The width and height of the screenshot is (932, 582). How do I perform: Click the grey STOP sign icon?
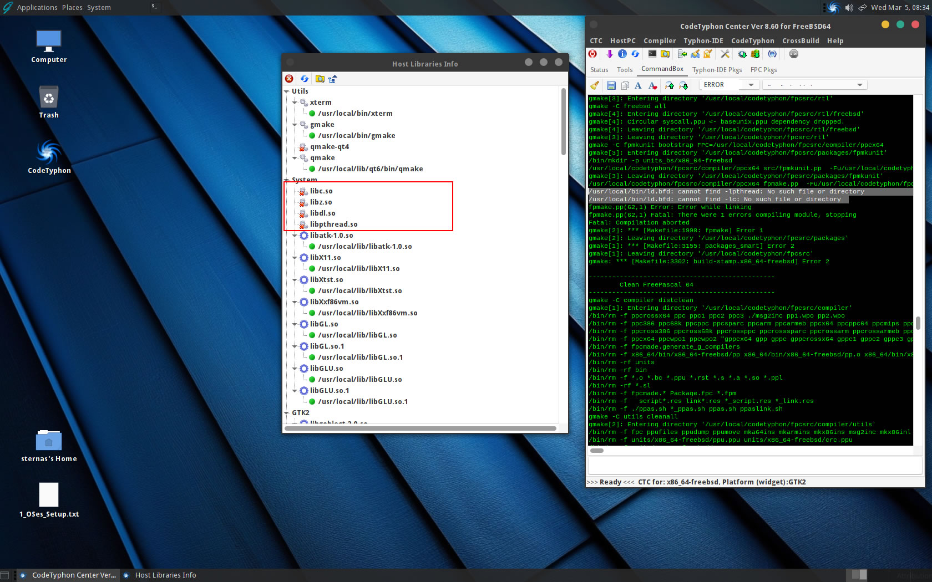pyautogui.click(x=794, y=54)
